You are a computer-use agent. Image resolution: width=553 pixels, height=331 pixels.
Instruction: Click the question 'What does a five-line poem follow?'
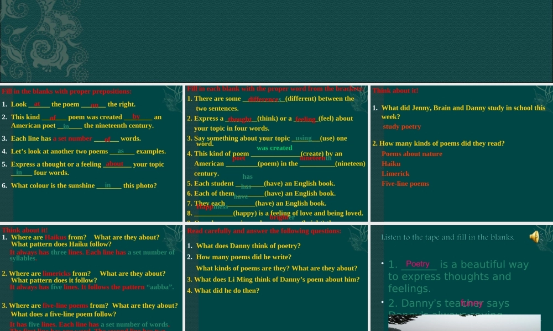click(64, 314)
